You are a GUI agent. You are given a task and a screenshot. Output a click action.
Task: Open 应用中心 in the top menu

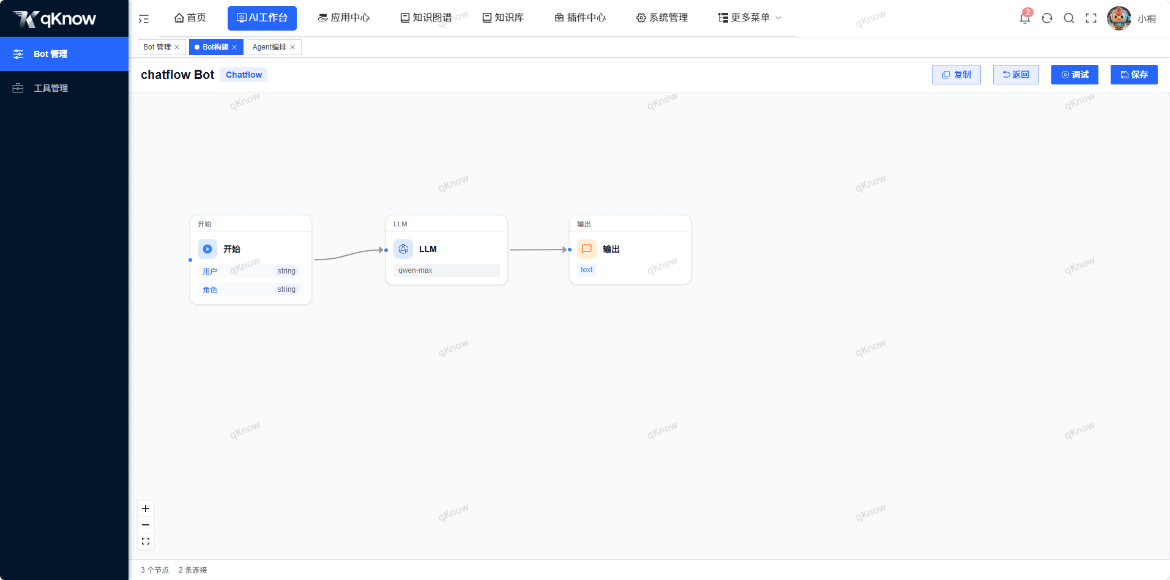click(x=344, y=18)
